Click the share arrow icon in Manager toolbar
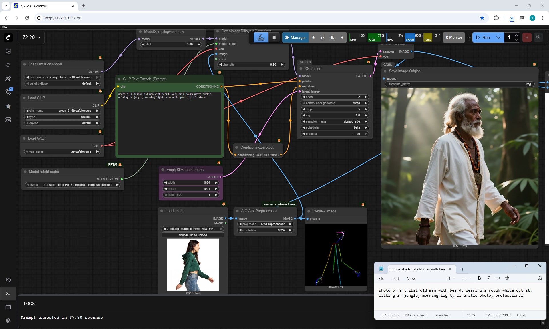The width and height of the screenshot is (549, 329). [342, 37]
